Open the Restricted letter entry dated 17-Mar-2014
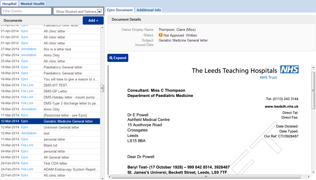Image resolution: width=316 pixels, height=180 pixels. tap(65, 115)
